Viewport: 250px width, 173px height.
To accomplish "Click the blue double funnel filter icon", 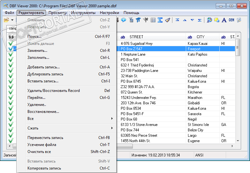I will [x=138, y=20].
